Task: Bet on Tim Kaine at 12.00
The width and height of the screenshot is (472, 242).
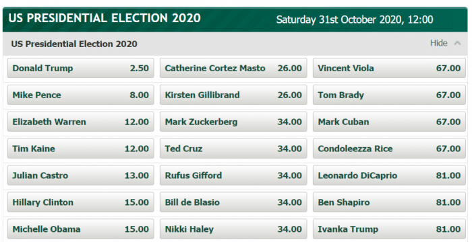Action: pyautogui.click(x=81, y=149)
